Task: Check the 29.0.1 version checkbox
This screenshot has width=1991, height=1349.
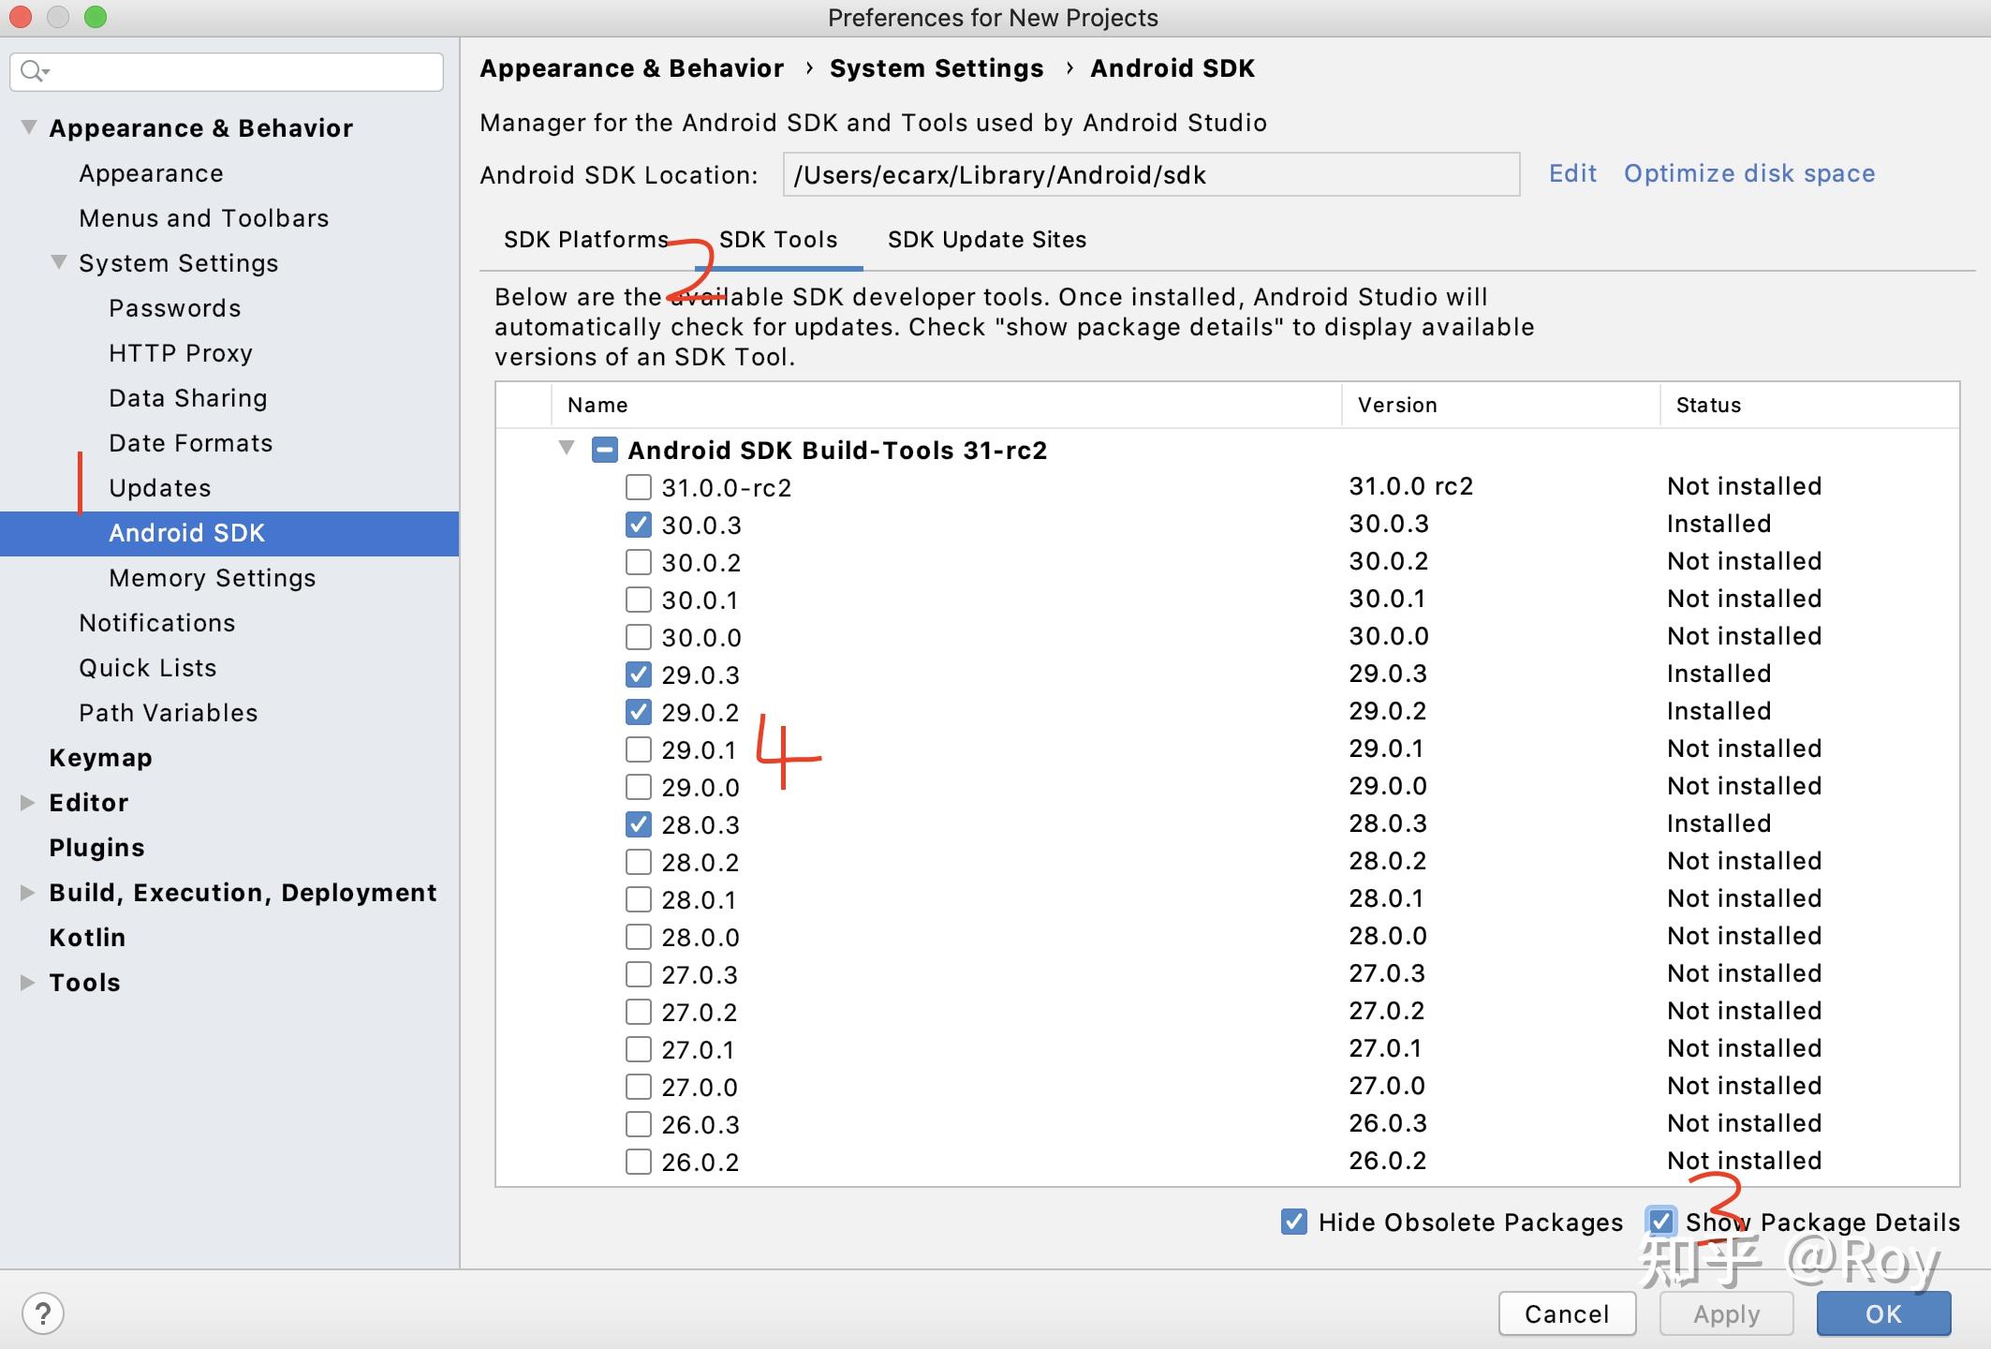Action: point(638,749)
